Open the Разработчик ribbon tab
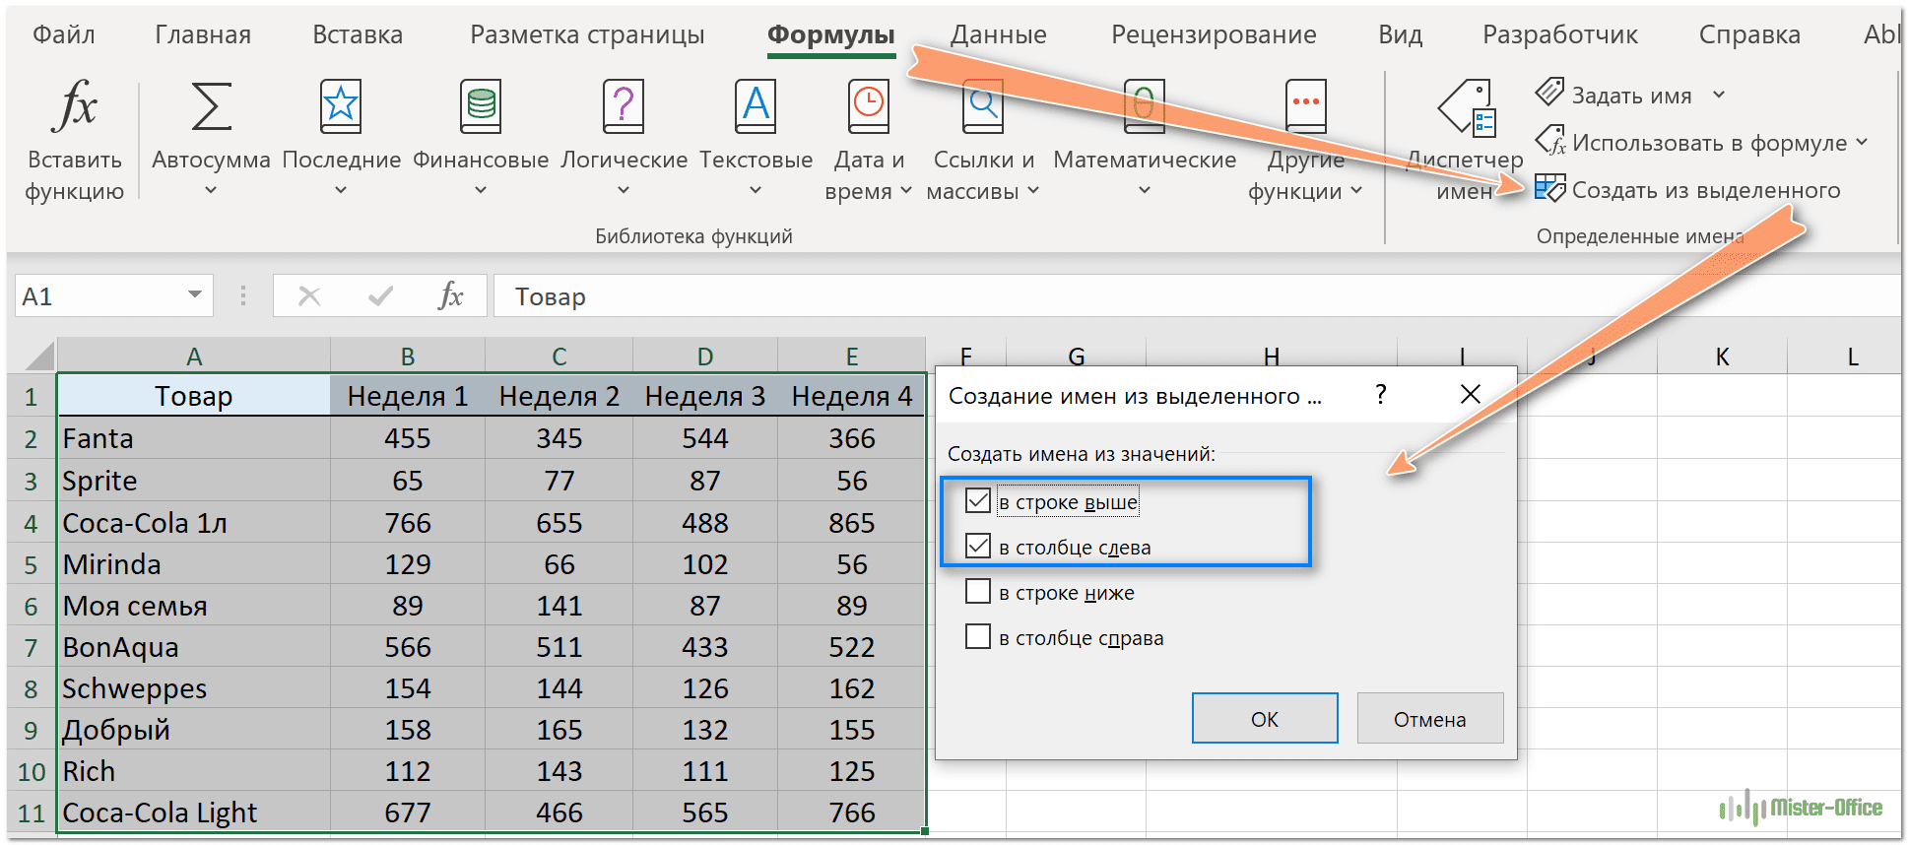 [1560, 34]
